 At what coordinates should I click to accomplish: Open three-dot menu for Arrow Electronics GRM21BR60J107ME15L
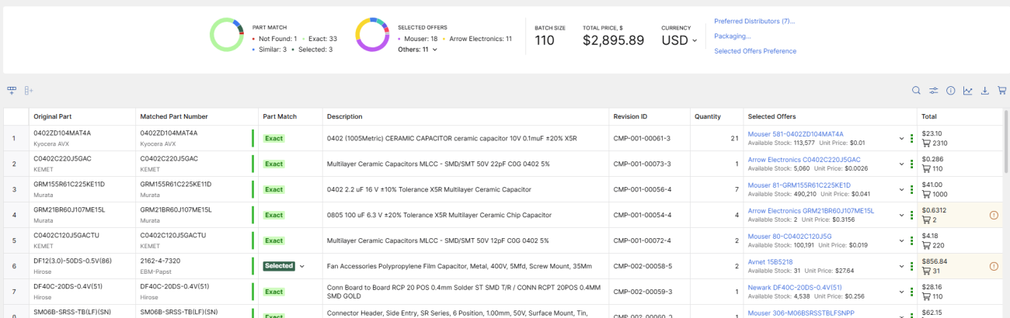point(911,216)
